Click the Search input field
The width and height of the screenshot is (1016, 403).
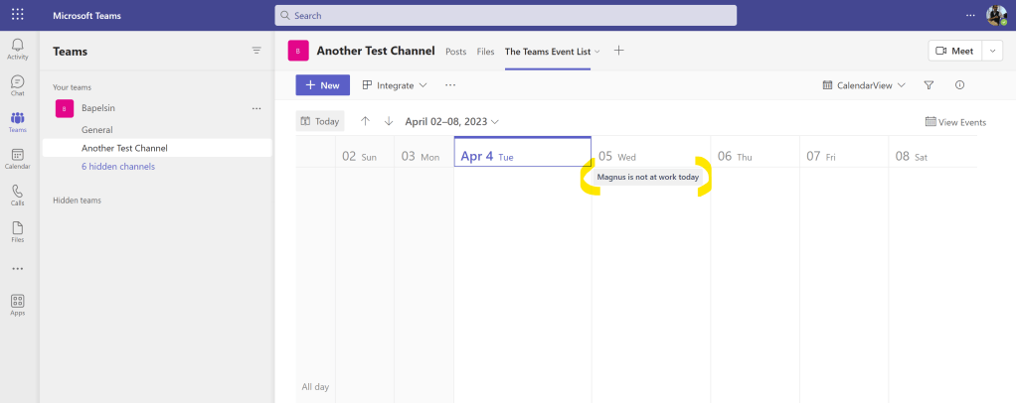tap(505, 15)
